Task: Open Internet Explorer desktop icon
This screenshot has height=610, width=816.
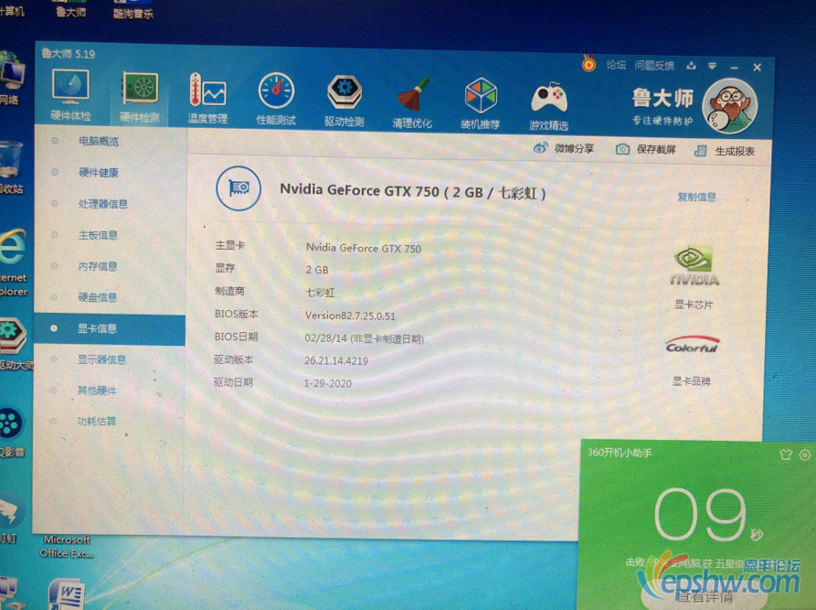Action: (14, 263)
